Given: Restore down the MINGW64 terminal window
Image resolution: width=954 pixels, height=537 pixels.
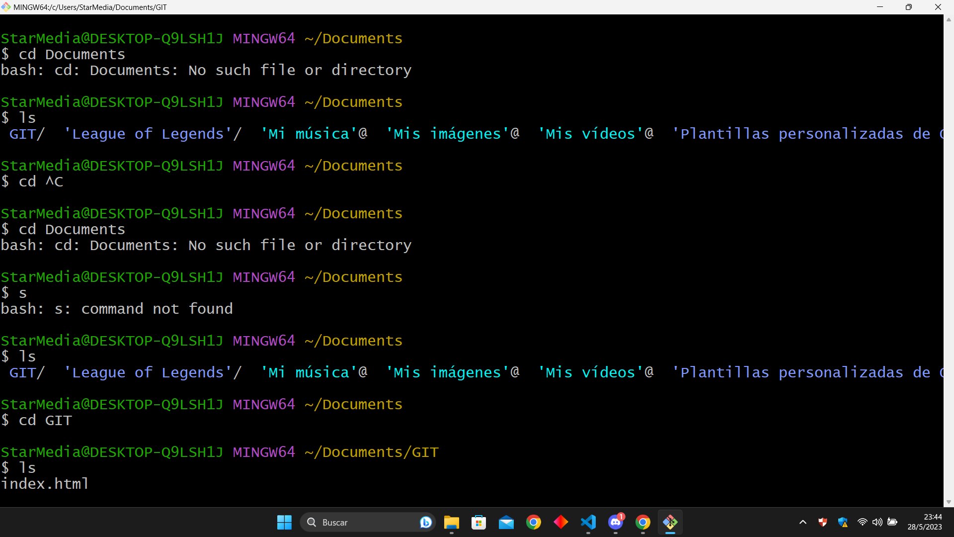Looking at the screenshot, I should click(908, 7).
